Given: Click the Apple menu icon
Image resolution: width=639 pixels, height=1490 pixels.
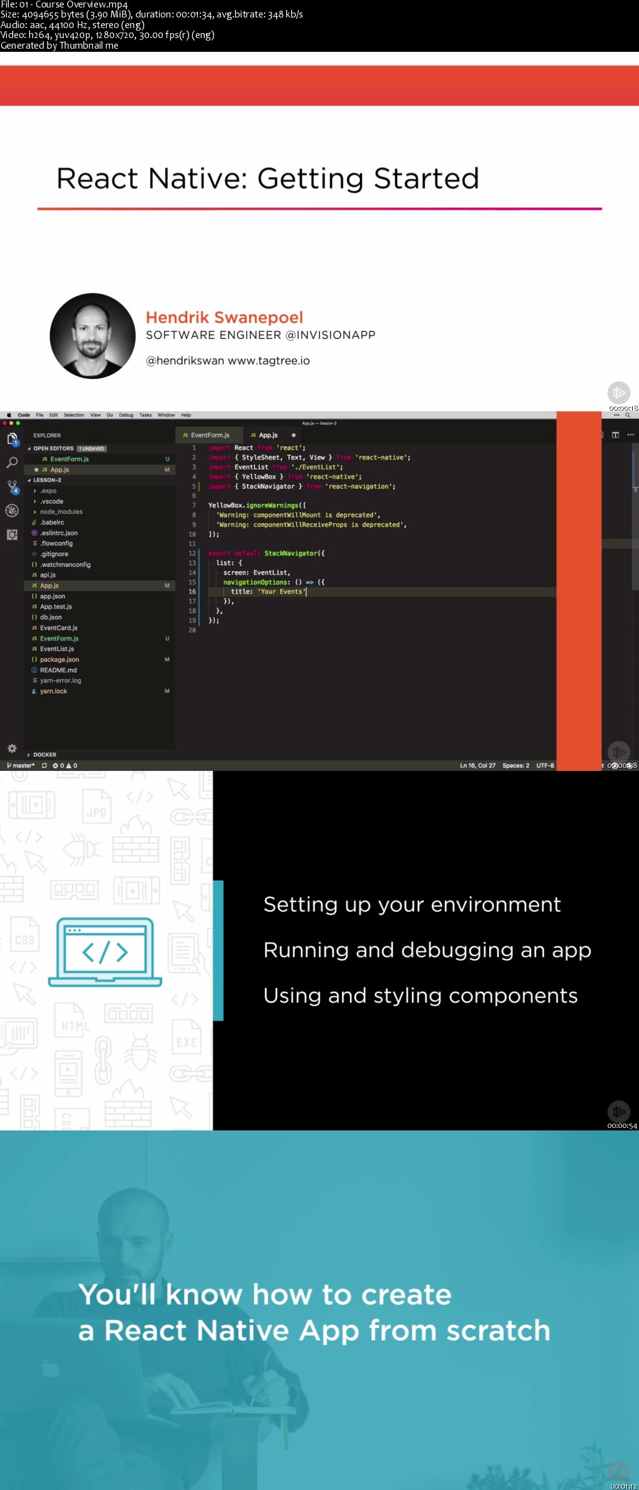Looking at the screenshot, I should [9, 414].
